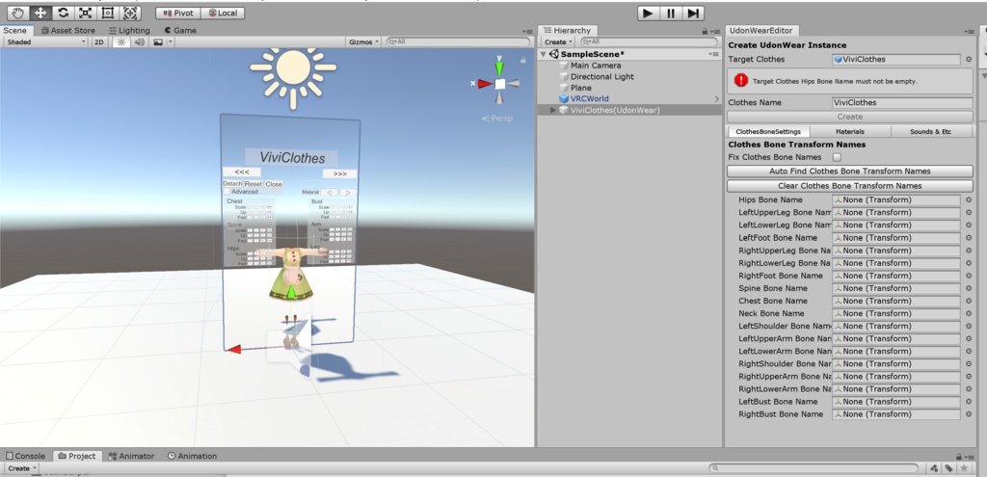This screenshot has height=477, width=987.
Task: Select the Hand tool
Action: click(18, 13)
